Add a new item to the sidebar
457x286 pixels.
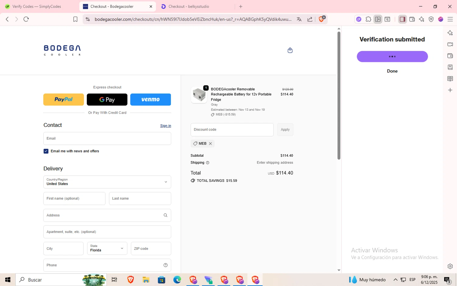(x=450, y=90)
